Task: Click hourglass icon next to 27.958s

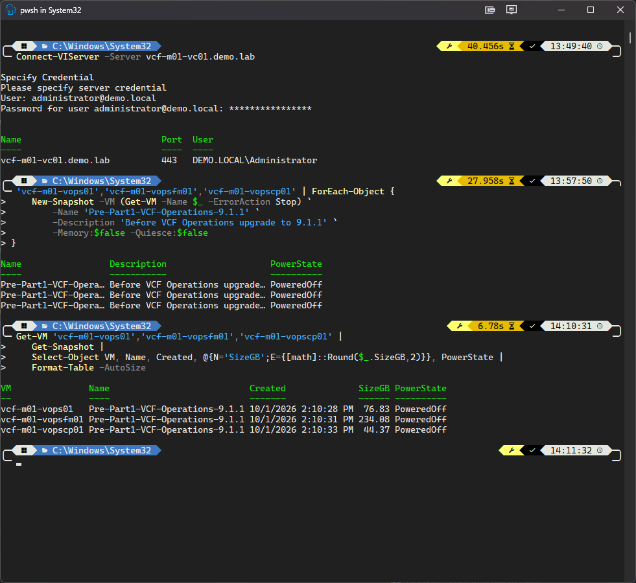Action: tap(512, 181)
